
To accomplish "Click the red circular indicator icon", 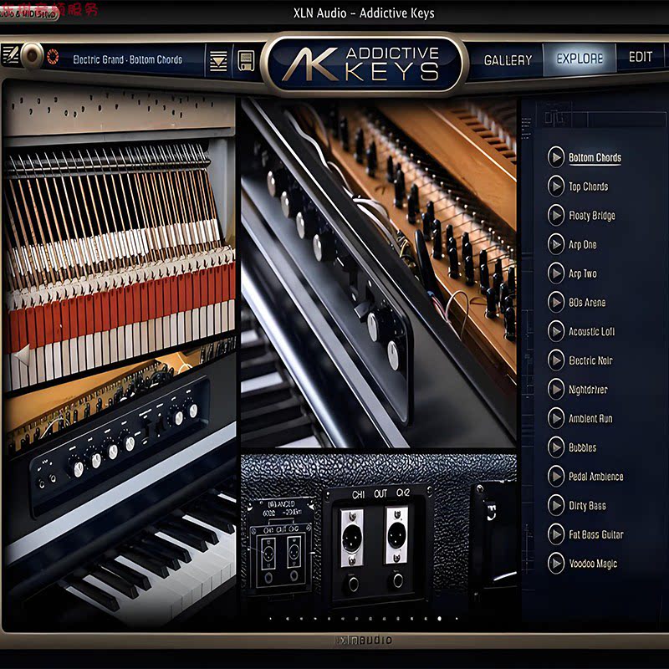I will (x=53, y=57).
